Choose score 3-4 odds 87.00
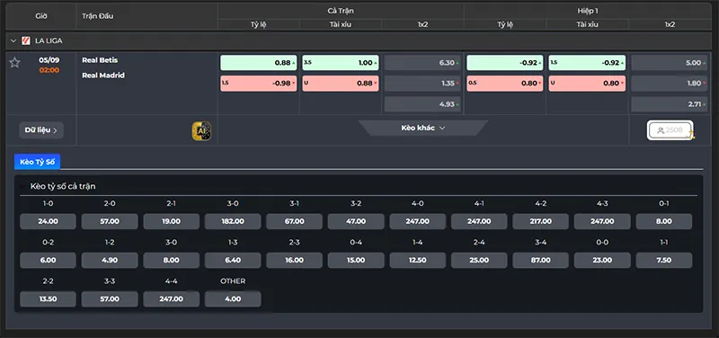The height and width of the screenshot is (338, 719). pos(541,261)
